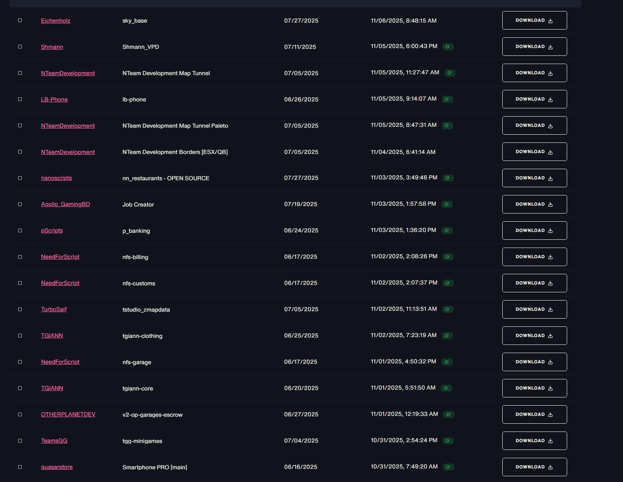Tick the checkbox for sky_base row
The image size is (623, 482).
(x=20, y=21)
